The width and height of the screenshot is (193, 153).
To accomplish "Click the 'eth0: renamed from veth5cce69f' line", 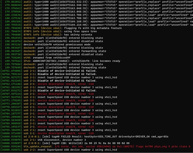I will pyautogui.click(x=35, y=58).
